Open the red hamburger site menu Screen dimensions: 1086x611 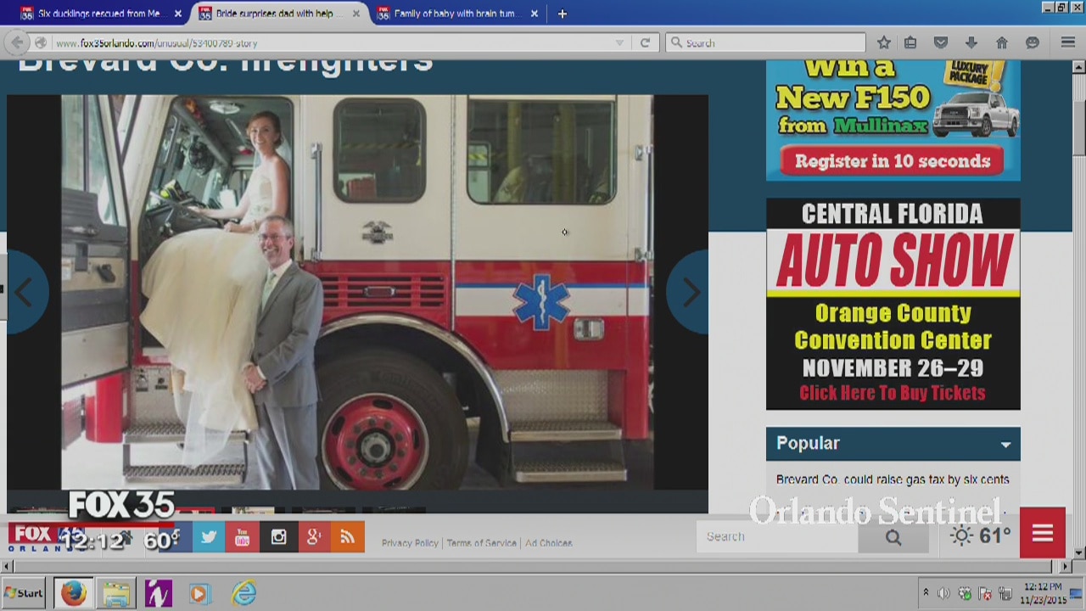(x=1043, y=533)
